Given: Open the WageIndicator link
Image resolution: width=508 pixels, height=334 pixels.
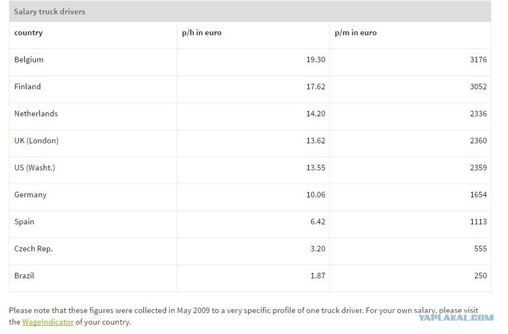Looking at the screenshot, I should pos(48,322).
